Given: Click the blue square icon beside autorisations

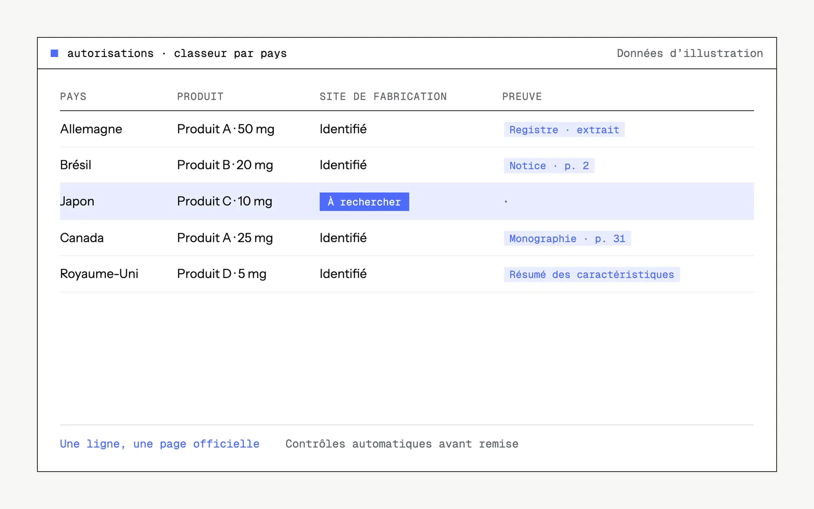Looking at the screenshot, I should (x=54, y=53).
